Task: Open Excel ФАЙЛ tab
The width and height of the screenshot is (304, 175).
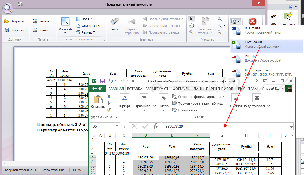Action: (97, 89)
